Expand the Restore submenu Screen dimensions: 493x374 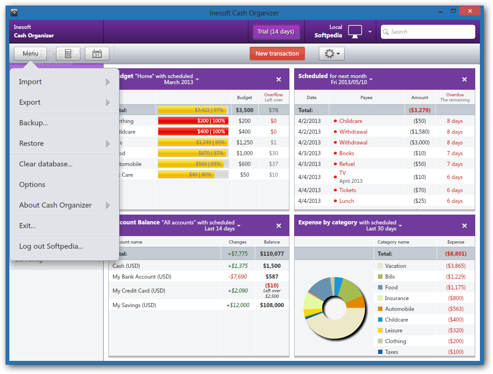(x=64, y=143)
